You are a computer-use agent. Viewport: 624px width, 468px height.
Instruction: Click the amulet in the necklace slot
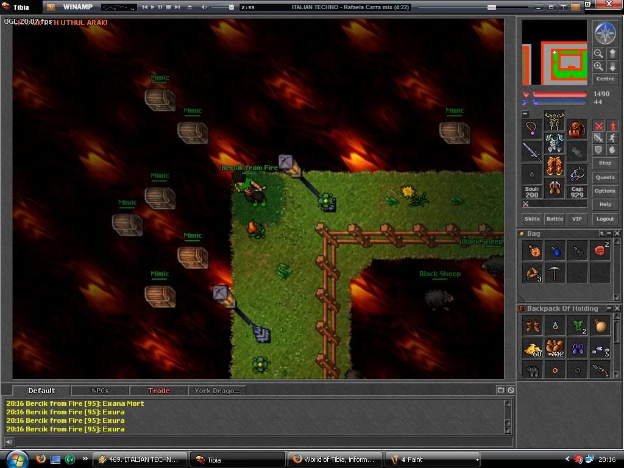[531, 129]
